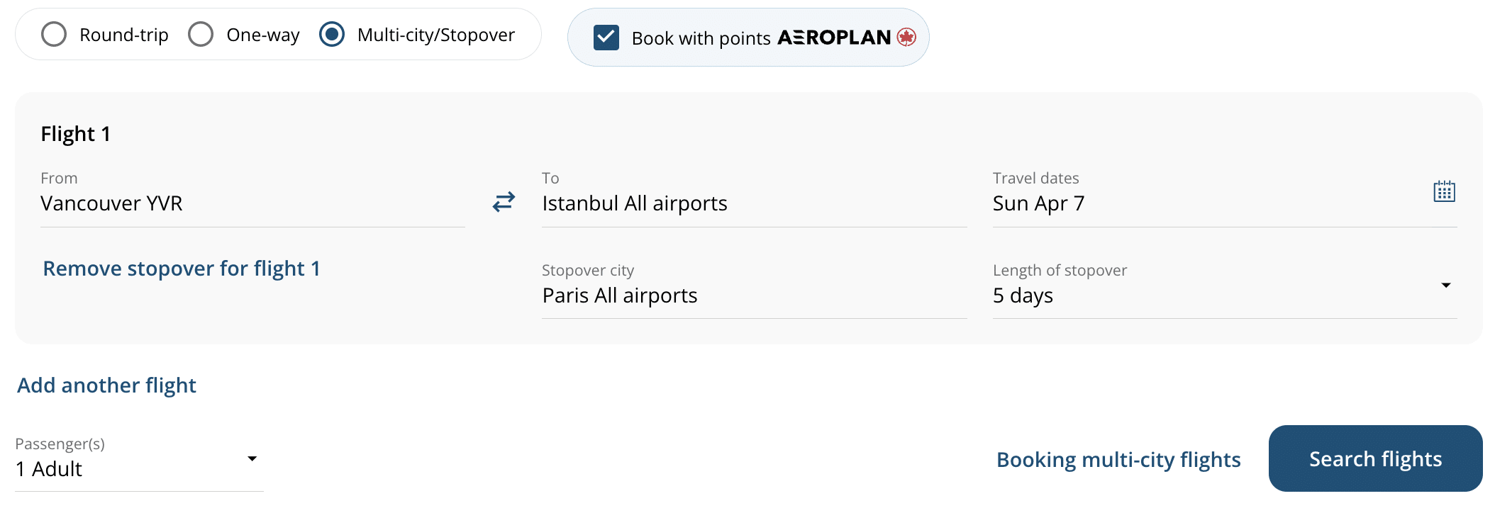Viewport: 1495px width, 513px height.
Task: Select the One-way trip option
Action: 201,34
